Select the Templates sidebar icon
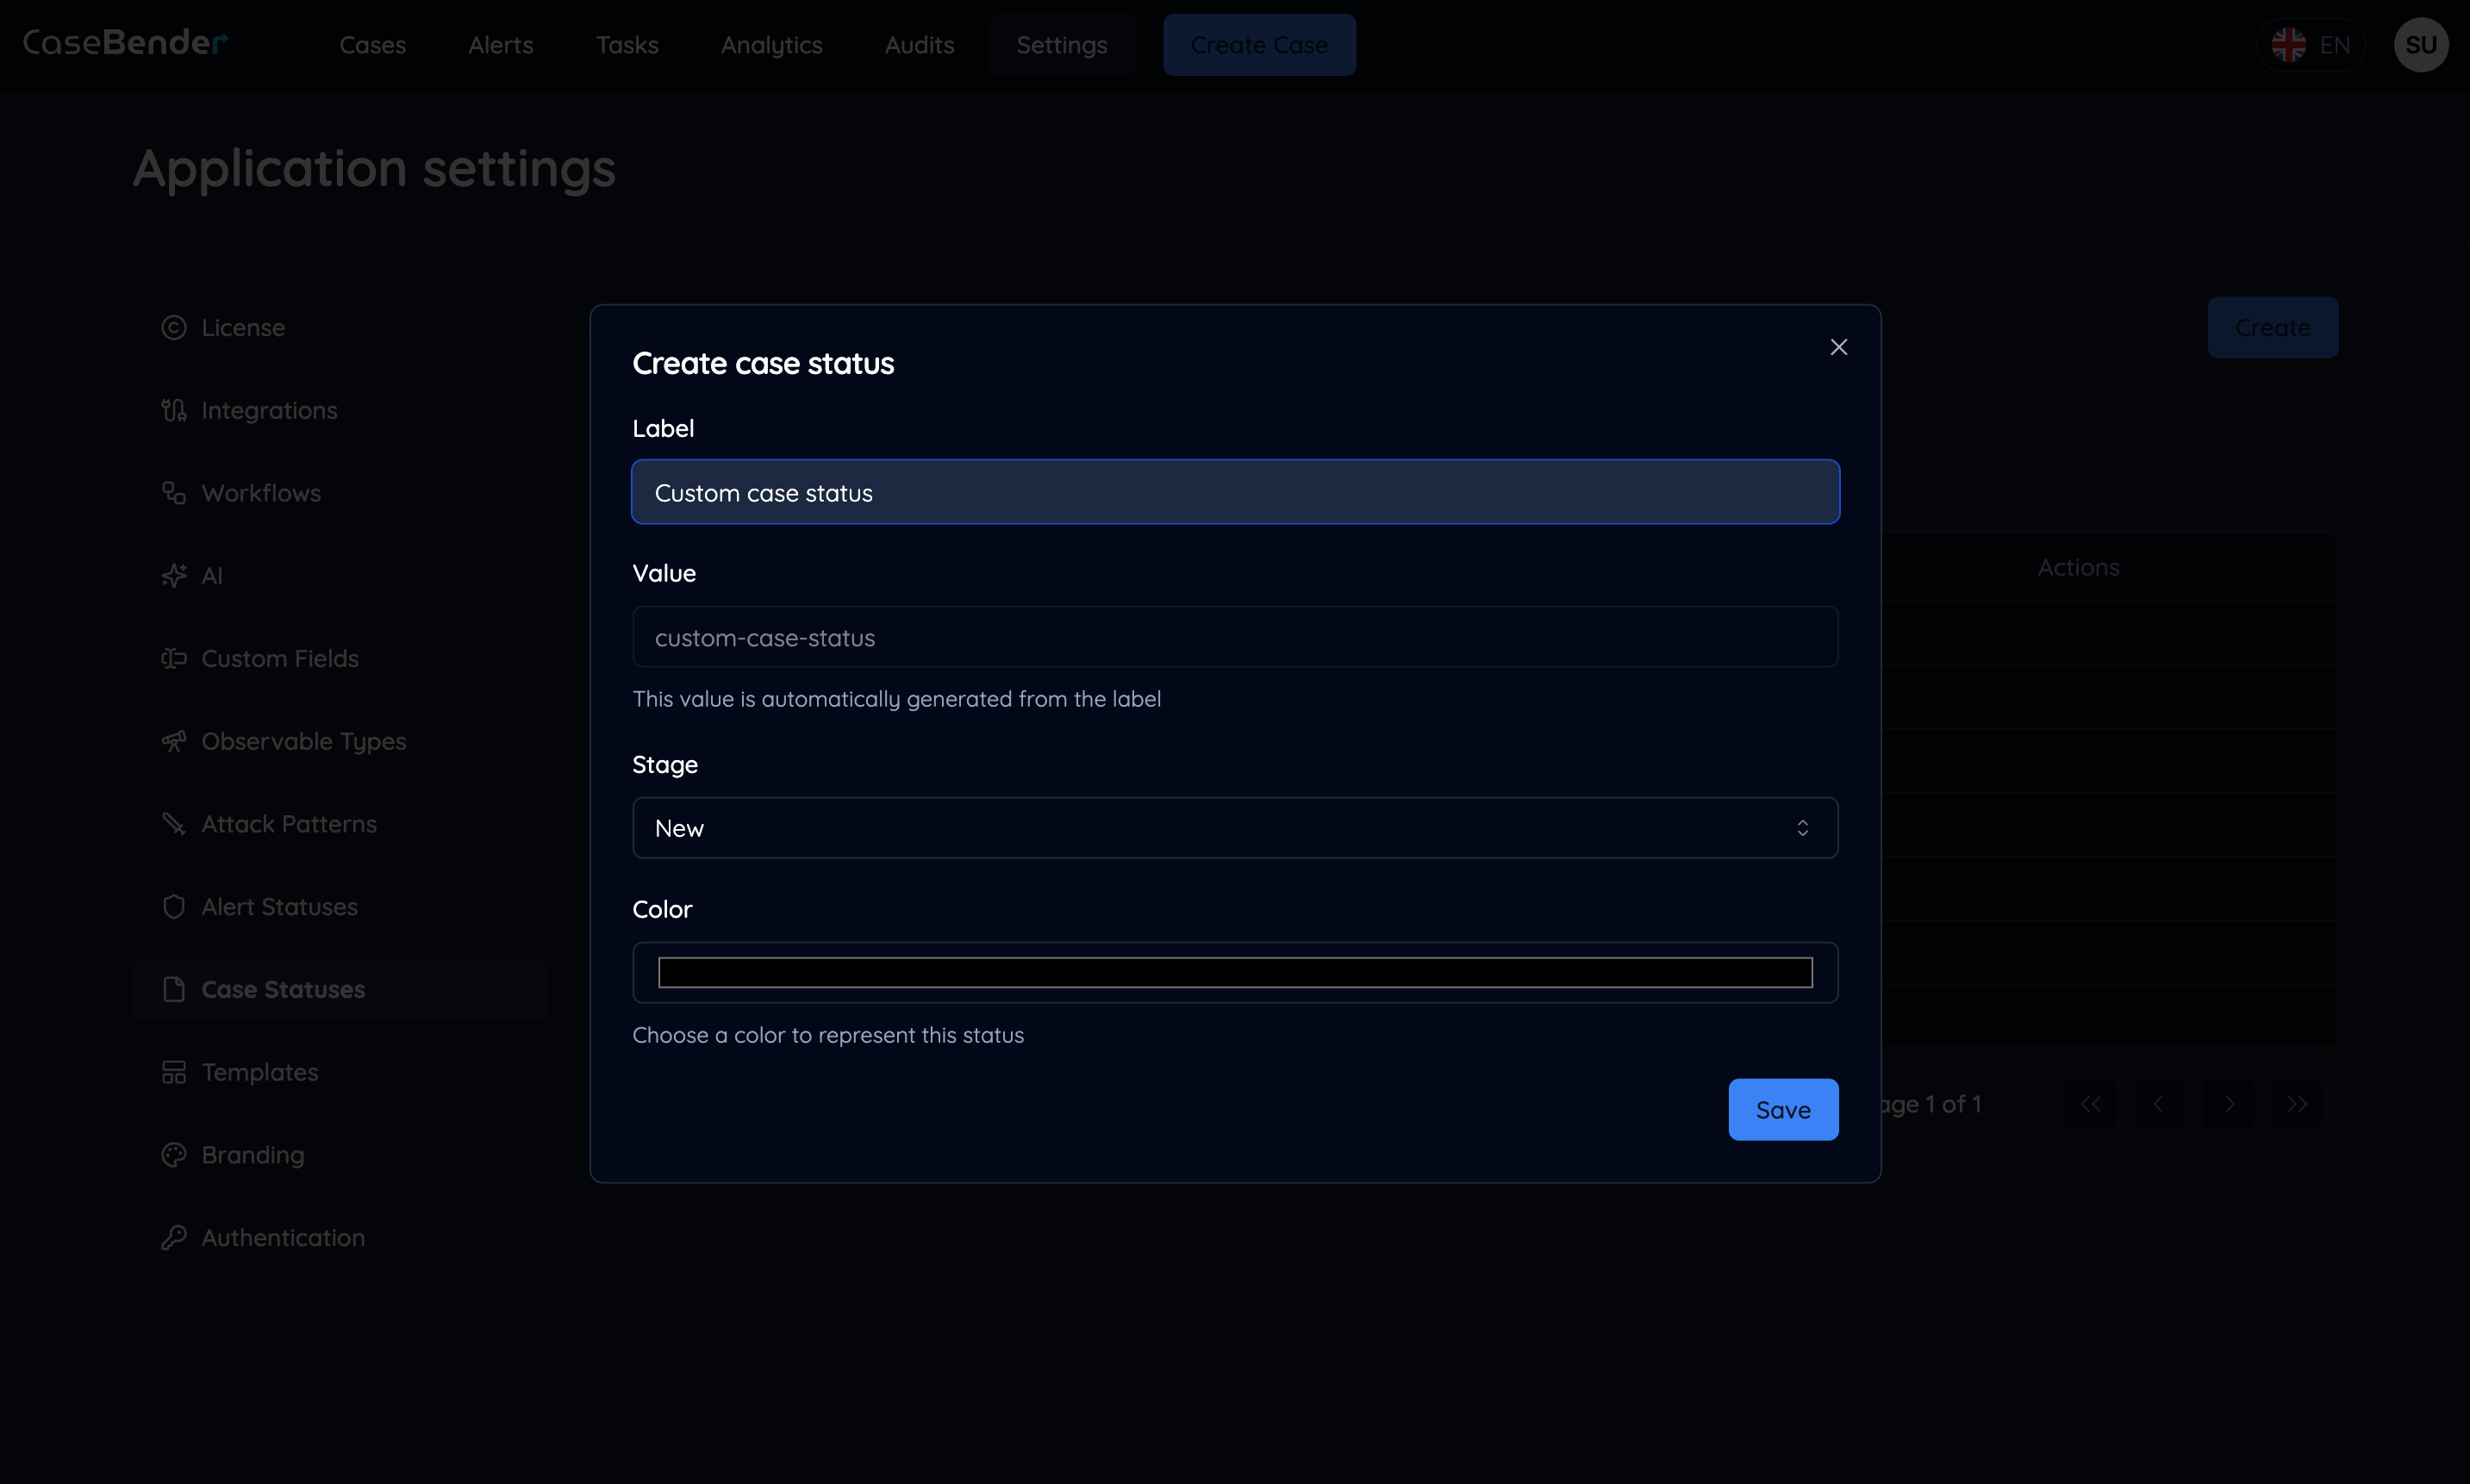 [x=174, y=1072]
